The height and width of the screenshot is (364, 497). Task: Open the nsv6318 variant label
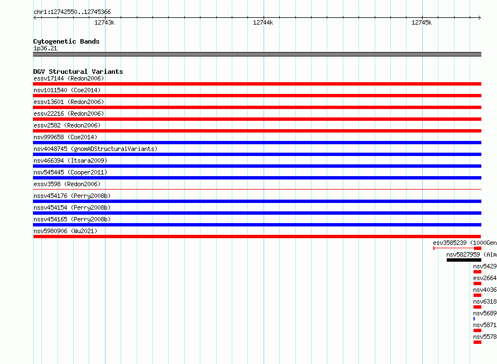pos(485,301)
